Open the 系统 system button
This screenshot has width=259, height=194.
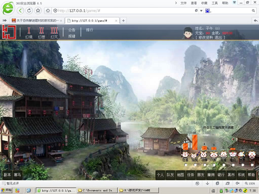pyautogui.click(x=241, y=175)
